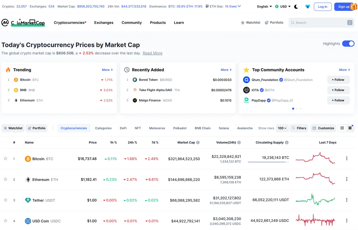
Task: Open the Filters panel
Action: (299, 128)
